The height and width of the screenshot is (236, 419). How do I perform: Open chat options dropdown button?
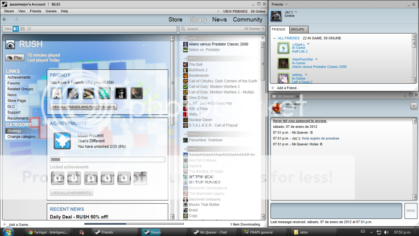(414, 106)
